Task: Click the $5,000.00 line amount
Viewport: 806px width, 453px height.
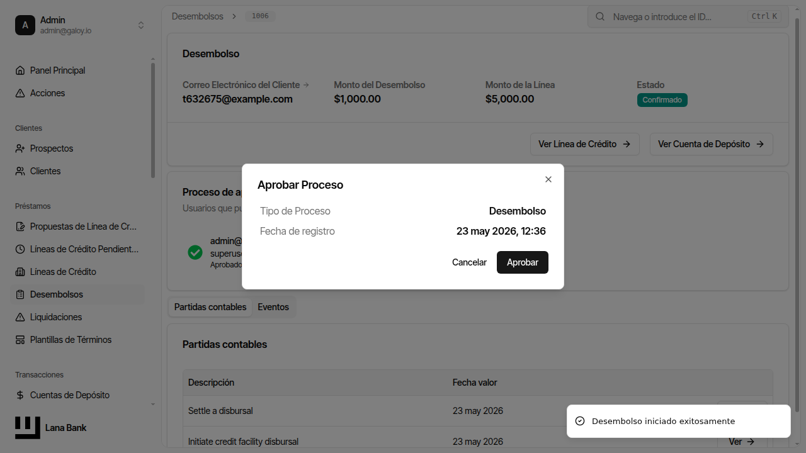Action: 509,99
